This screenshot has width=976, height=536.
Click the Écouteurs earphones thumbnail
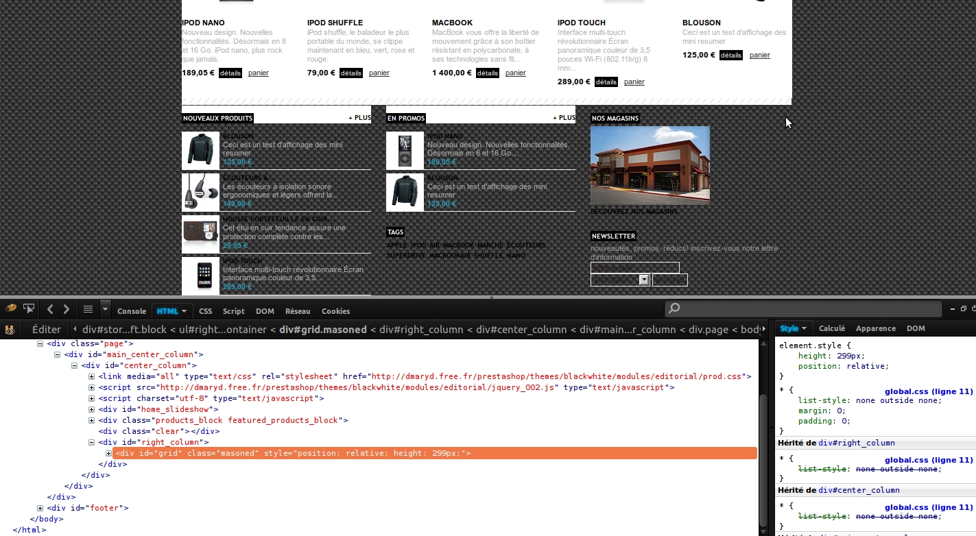pos(200,192)
